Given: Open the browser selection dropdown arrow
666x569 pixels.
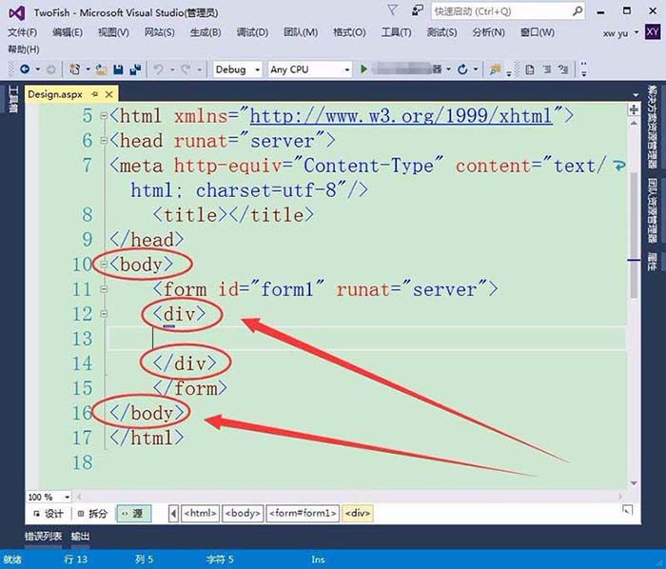Looking at the screenshot, I should (448, 69).
